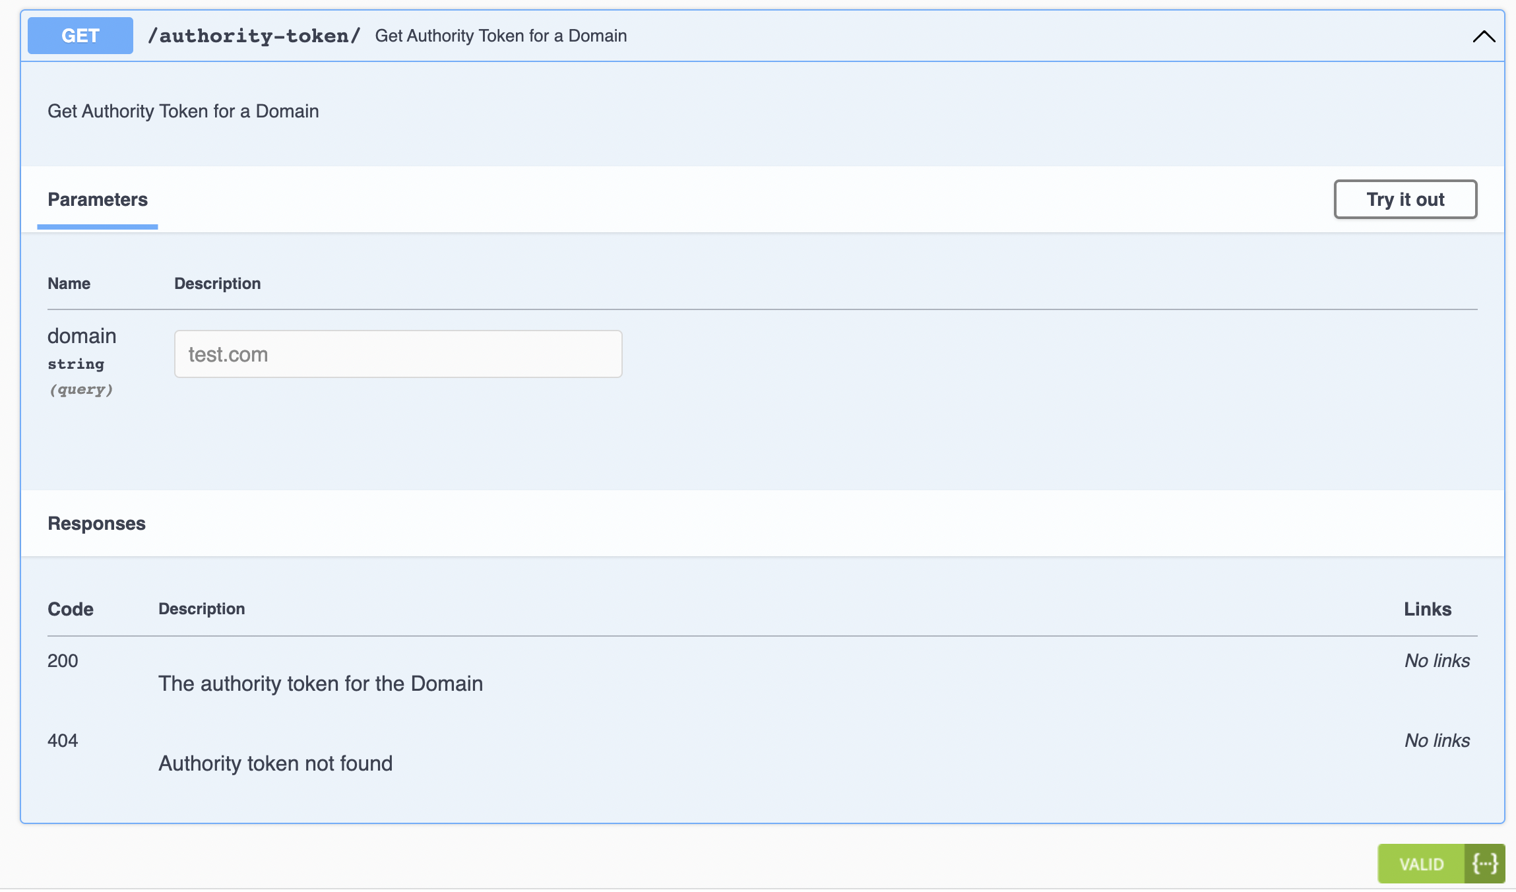This screenshot has width=1516, height=892.
Task: Select the Responses section header
Action: (x=96, y=523)
